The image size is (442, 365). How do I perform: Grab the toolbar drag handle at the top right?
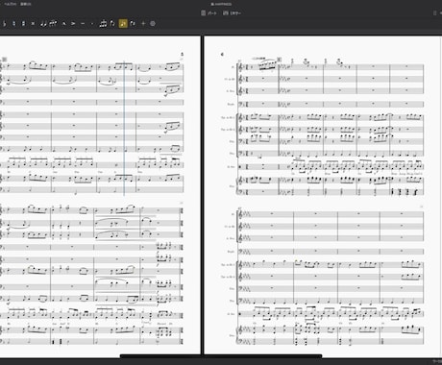434,13
